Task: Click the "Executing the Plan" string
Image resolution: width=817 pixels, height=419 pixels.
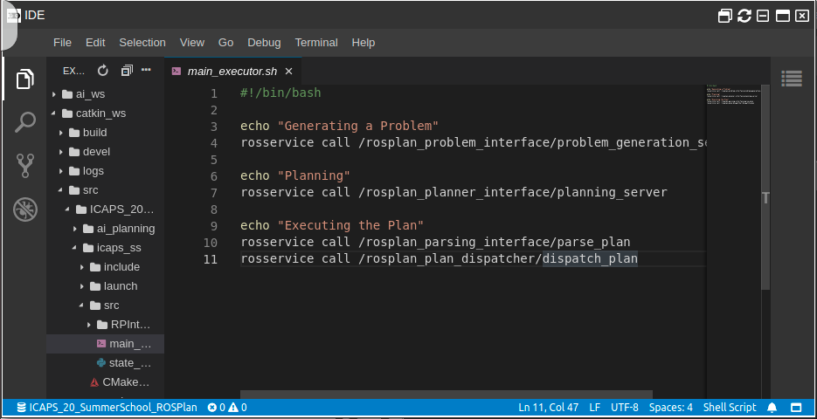Action: [x=350, y=225]
